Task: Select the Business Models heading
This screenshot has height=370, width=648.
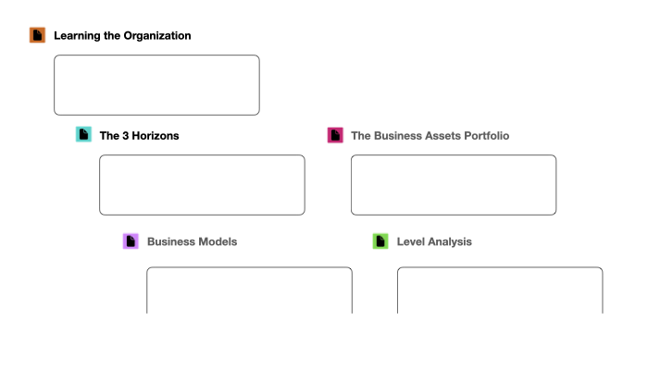Action: coord(192,241)
